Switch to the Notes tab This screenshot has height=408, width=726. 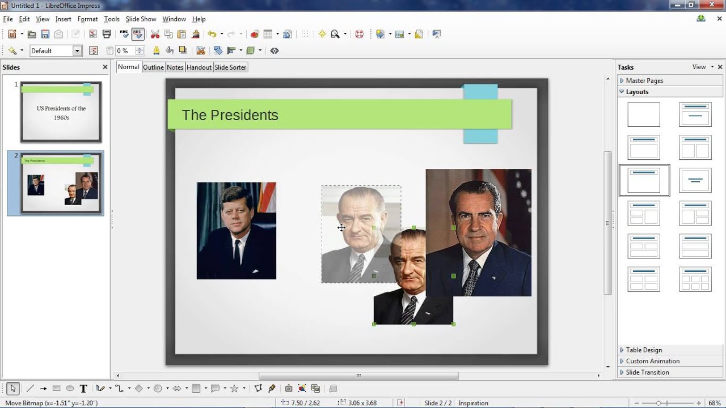coord(175,67)
